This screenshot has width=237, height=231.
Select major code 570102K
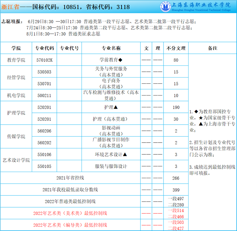pos(44,60)
